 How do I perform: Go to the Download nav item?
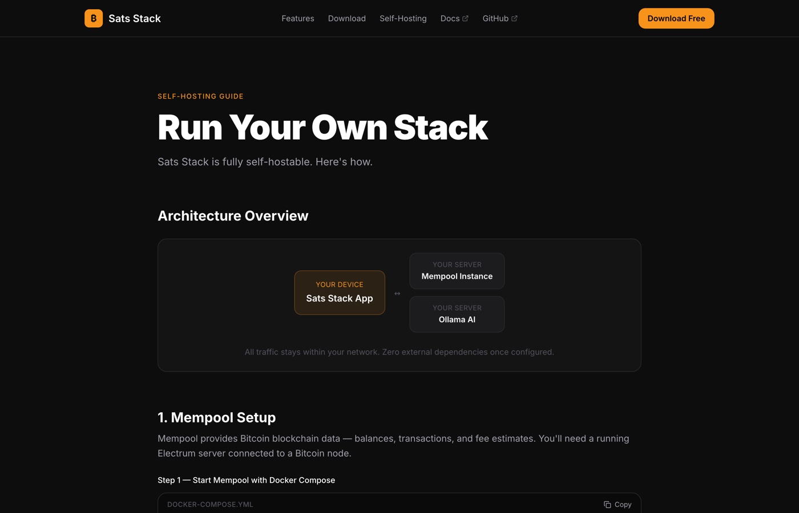(347, 18)
